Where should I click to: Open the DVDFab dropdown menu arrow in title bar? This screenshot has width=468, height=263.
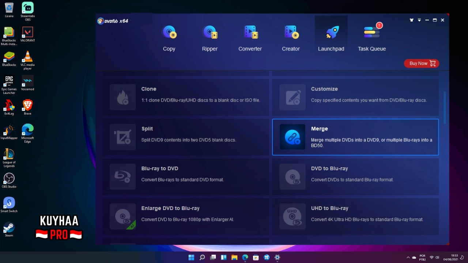[419, 20]
